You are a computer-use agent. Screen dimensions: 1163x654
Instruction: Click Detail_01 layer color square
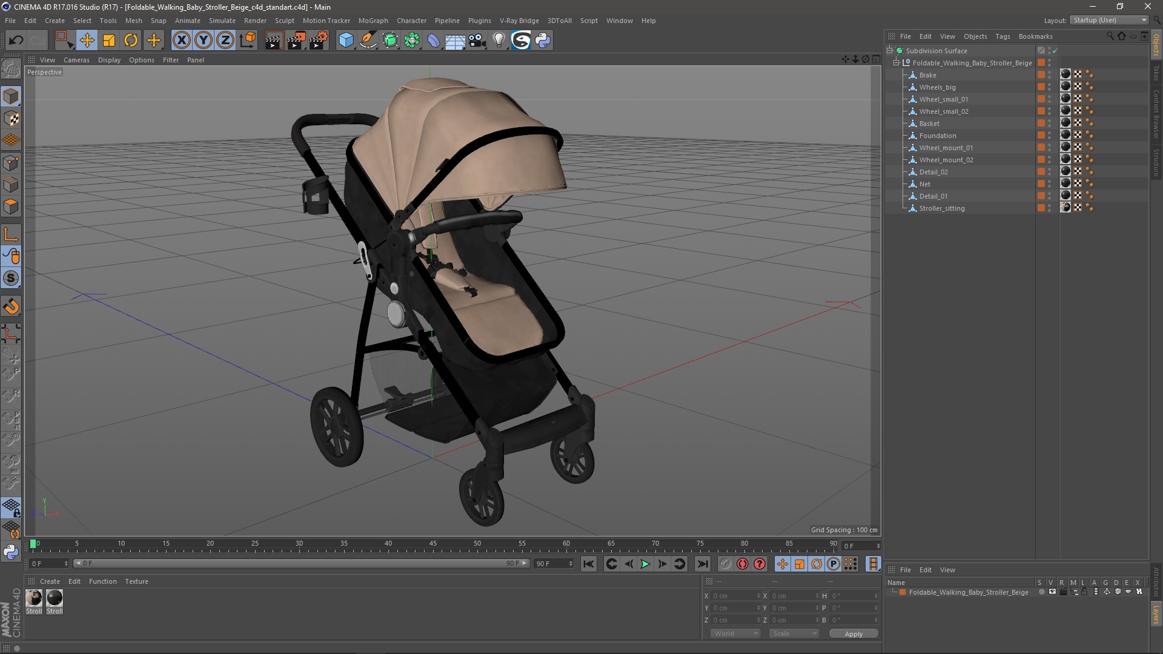tap(1041, 196)
